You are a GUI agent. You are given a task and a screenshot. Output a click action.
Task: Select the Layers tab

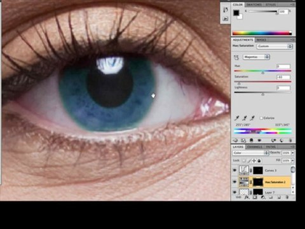(x=238, y=147)
